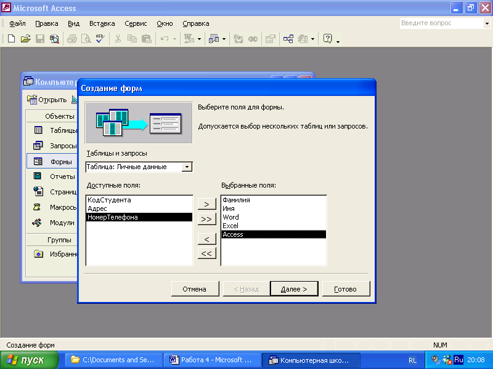Select Excel in chosen fields list

(x=274, y=226)
